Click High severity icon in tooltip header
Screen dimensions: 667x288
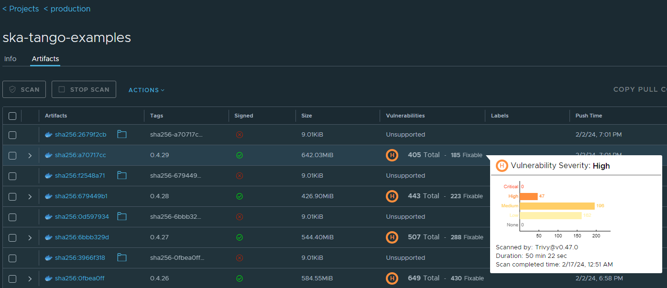tap(502, 166)
